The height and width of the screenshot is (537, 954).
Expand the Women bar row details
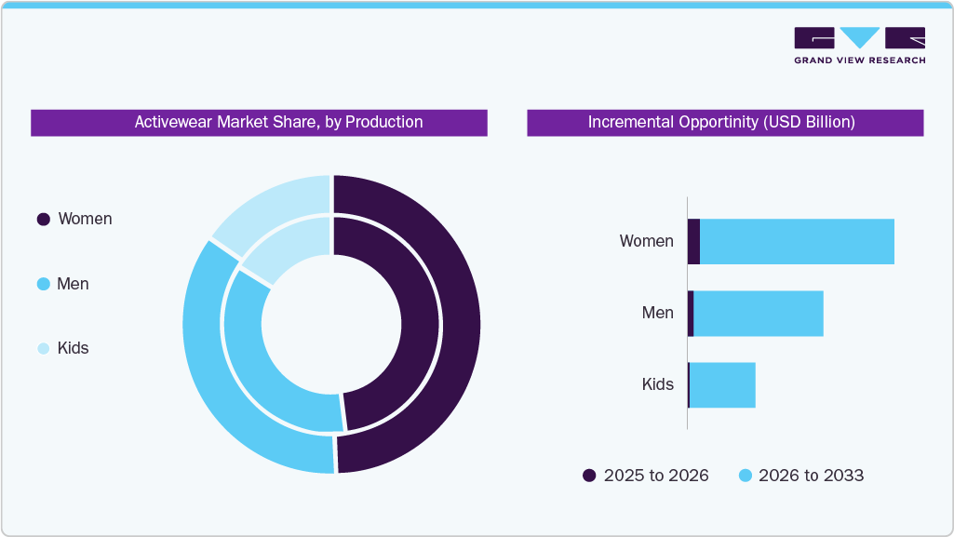[648, 240]
